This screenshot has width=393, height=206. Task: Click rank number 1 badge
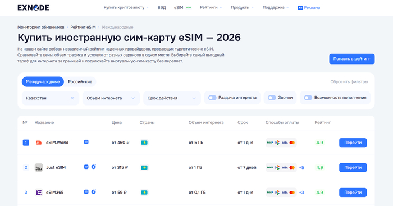point(26,143)
